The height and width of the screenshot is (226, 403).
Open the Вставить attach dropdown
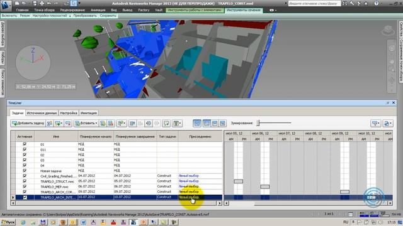coord(86,123)
